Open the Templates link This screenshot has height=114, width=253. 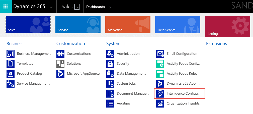[25, 63]
